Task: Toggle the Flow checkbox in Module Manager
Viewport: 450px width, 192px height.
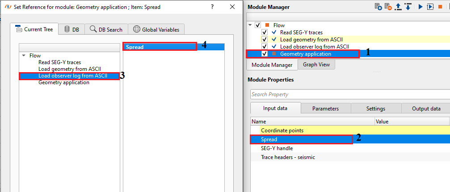Action: [x=257, y=25]
